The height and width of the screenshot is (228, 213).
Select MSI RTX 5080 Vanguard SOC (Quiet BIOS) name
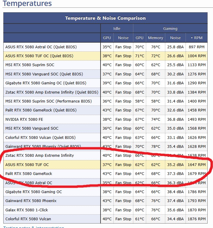click(44, 74)
